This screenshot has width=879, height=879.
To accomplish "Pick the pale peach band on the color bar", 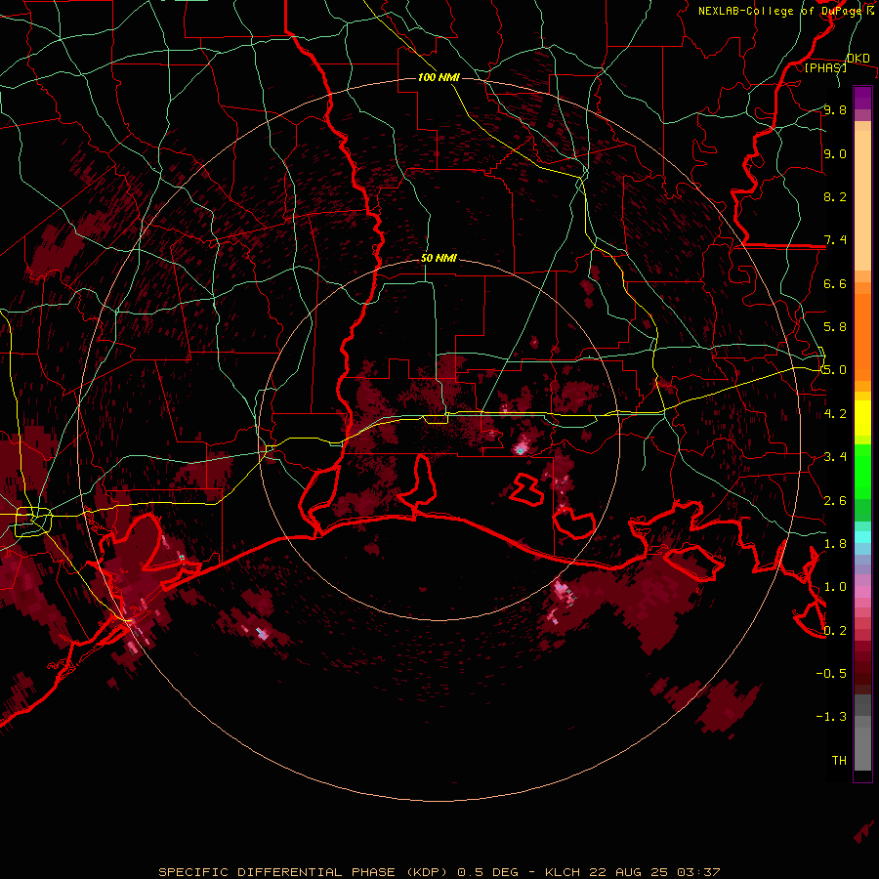I will pyautogui.click(x=862, y=200).
